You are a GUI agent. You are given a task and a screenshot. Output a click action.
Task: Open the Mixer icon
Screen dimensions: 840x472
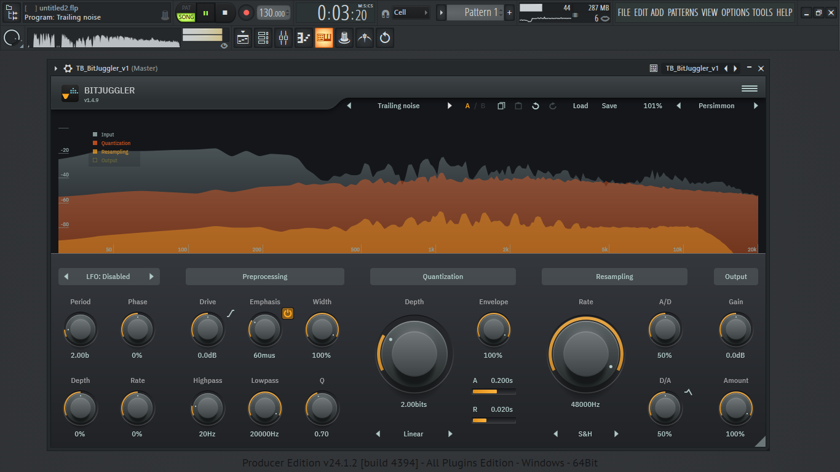tap(283, 38)
